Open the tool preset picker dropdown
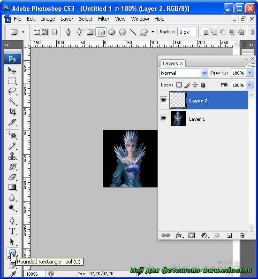The height and width of the screenshot is (279, 258). [23, 32]
